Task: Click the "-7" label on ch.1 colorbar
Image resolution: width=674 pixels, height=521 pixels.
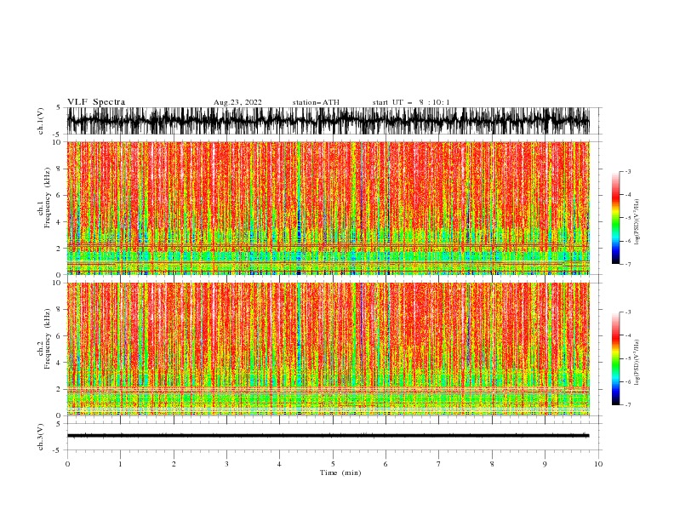Action: [627, 264]
